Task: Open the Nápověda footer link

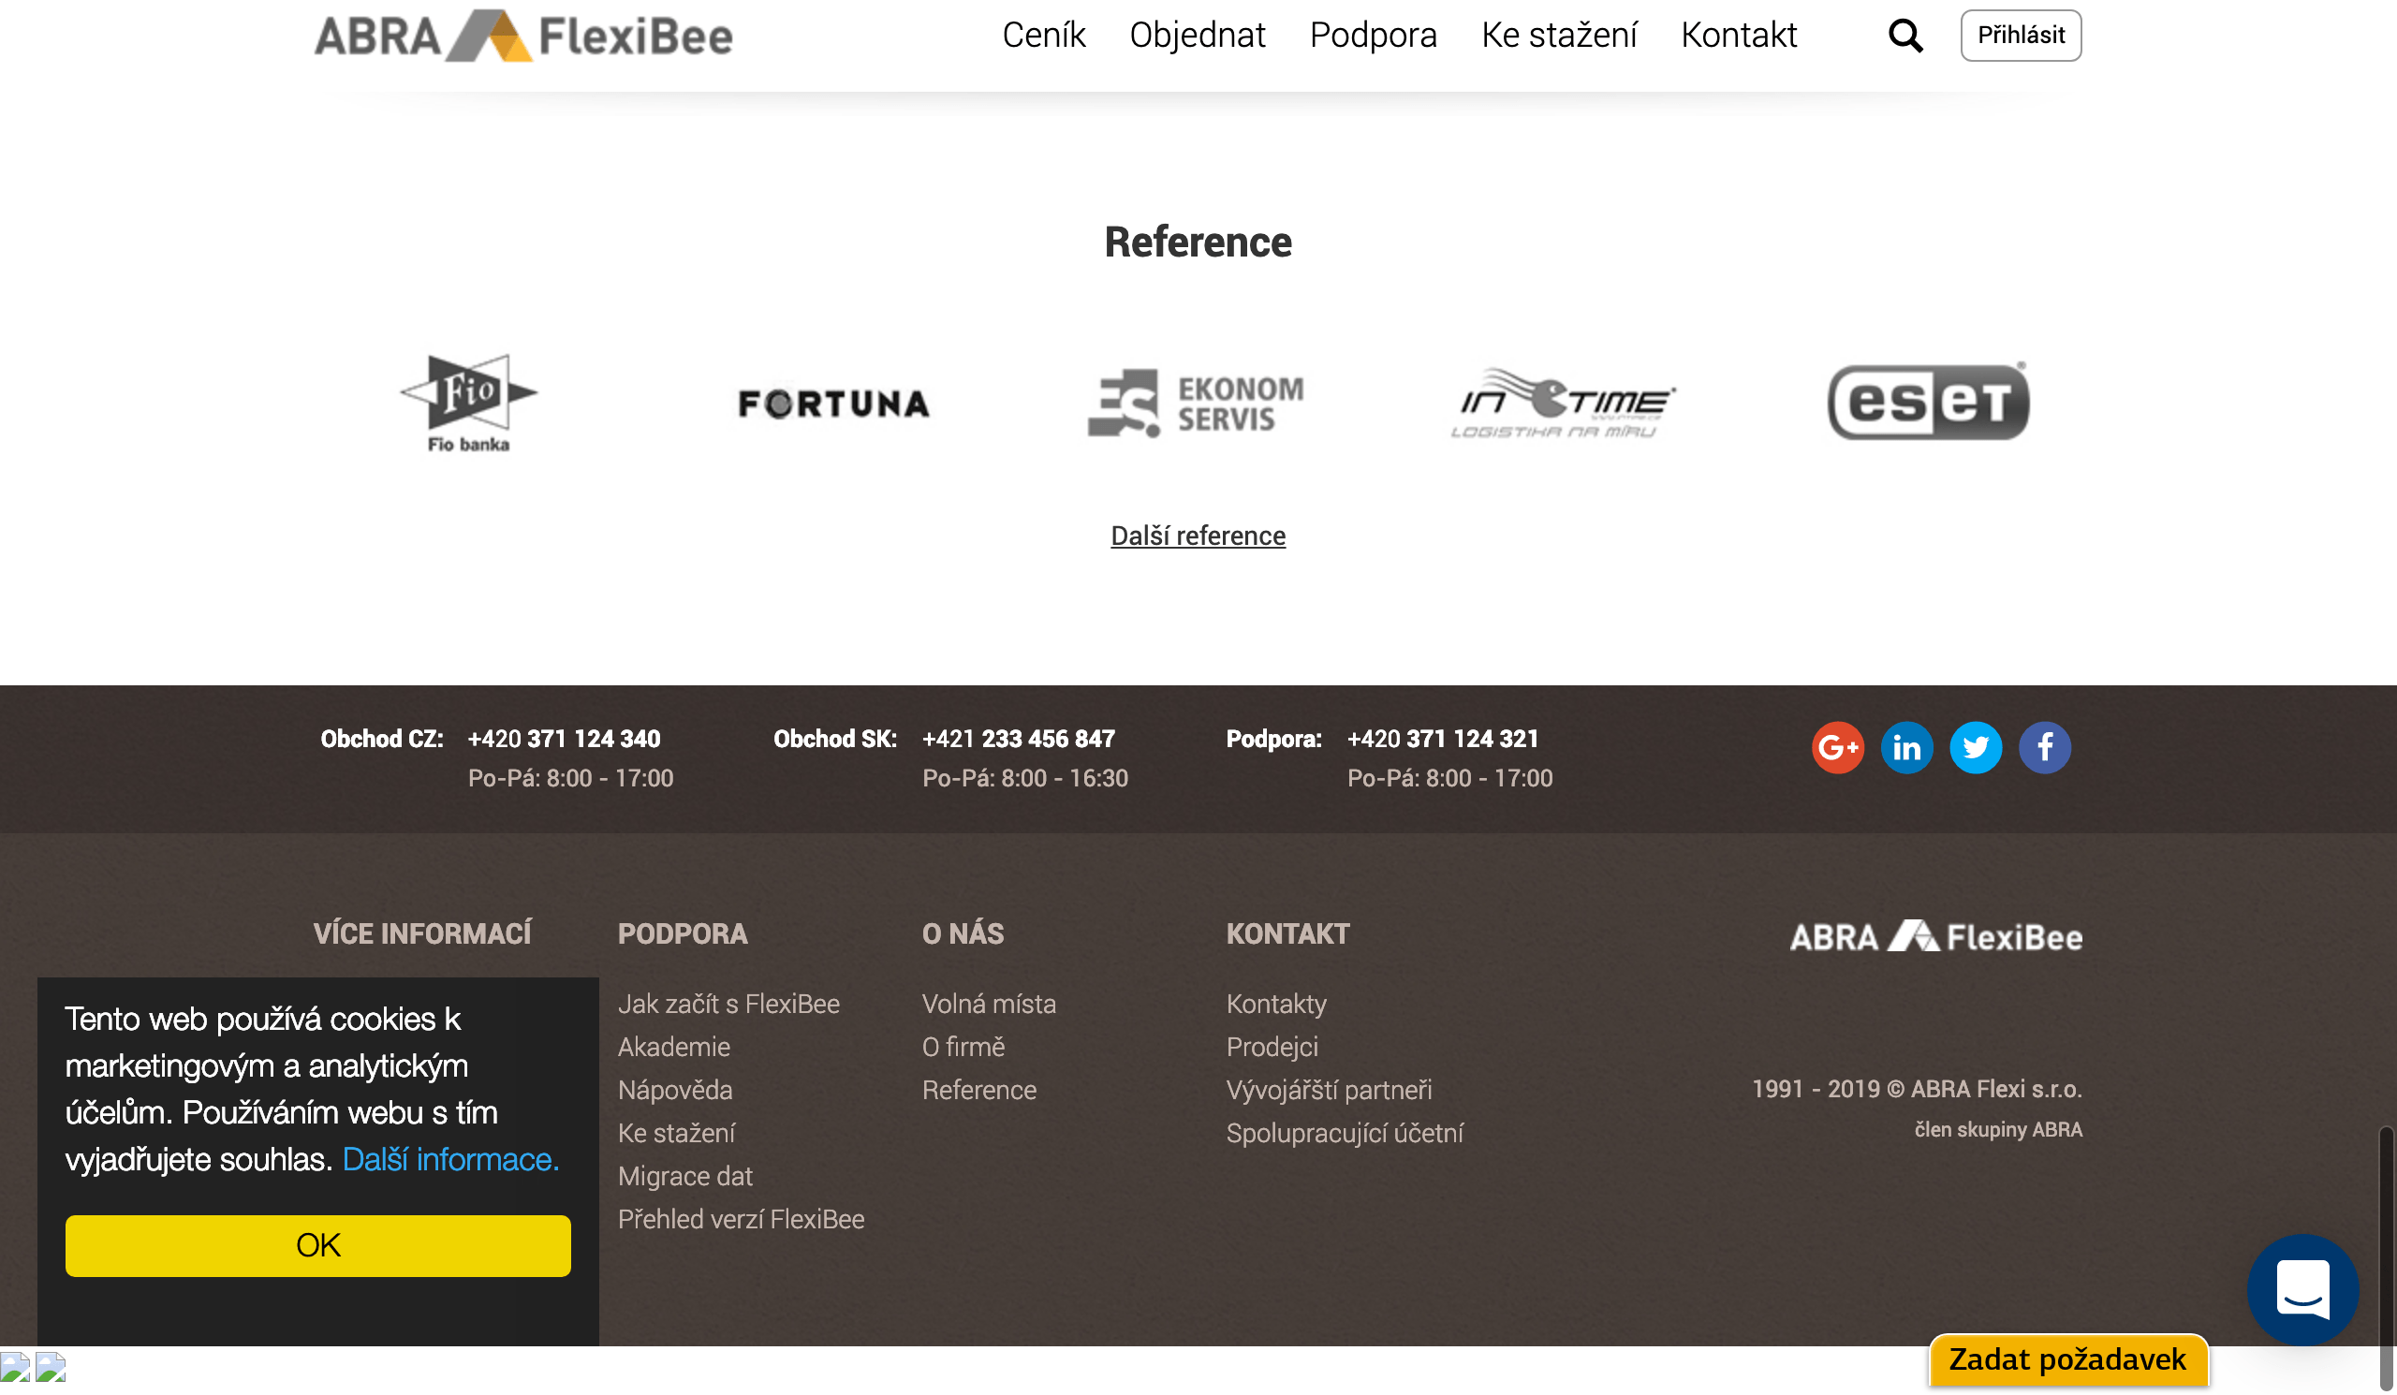Action: (x=675, y=1090)
